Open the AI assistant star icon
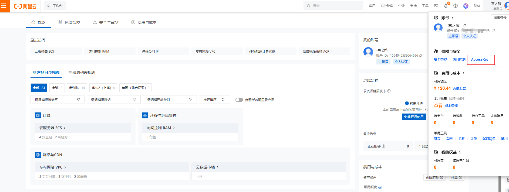The height and width of the screenshot is (192, 509). [x=466, y=6]
